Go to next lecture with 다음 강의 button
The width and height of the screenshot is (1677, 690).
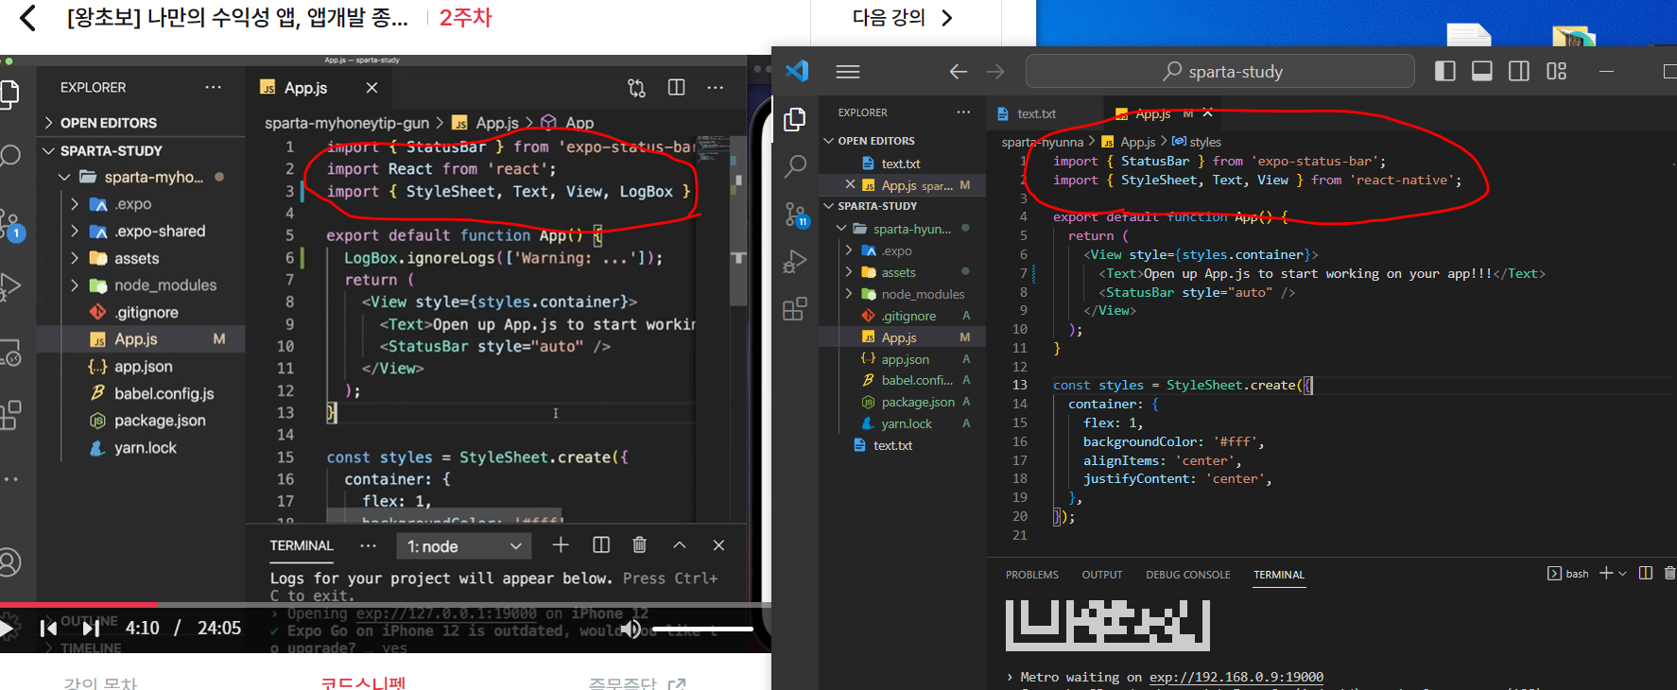(903, 17)
